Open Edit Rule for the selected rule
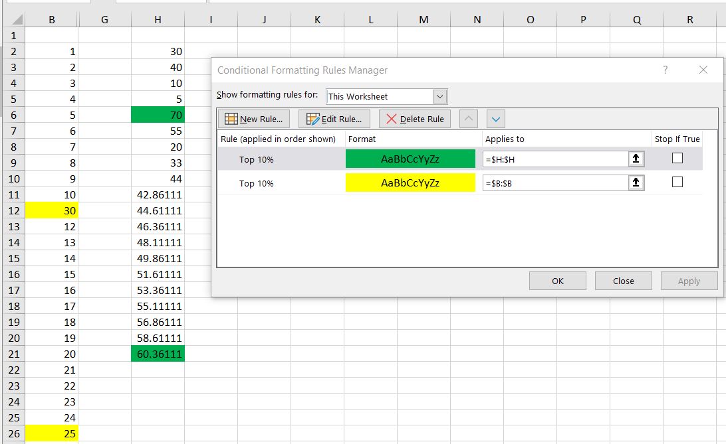 [334, 119]
